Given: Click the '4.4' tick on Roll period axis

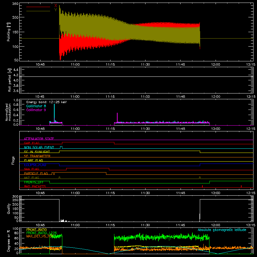Looking at the screenshot, I should tap(16, 70).
